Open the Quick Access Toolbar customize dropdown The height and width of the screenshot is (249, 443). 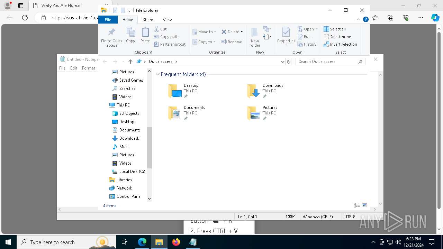[x=129, y=10]
